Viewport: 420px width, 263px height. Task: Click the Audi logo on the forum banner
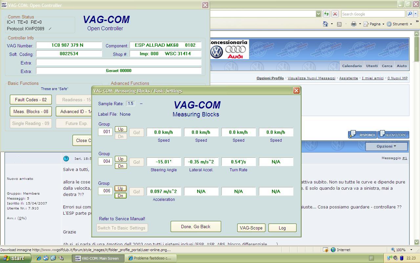(x=236, y=52)
